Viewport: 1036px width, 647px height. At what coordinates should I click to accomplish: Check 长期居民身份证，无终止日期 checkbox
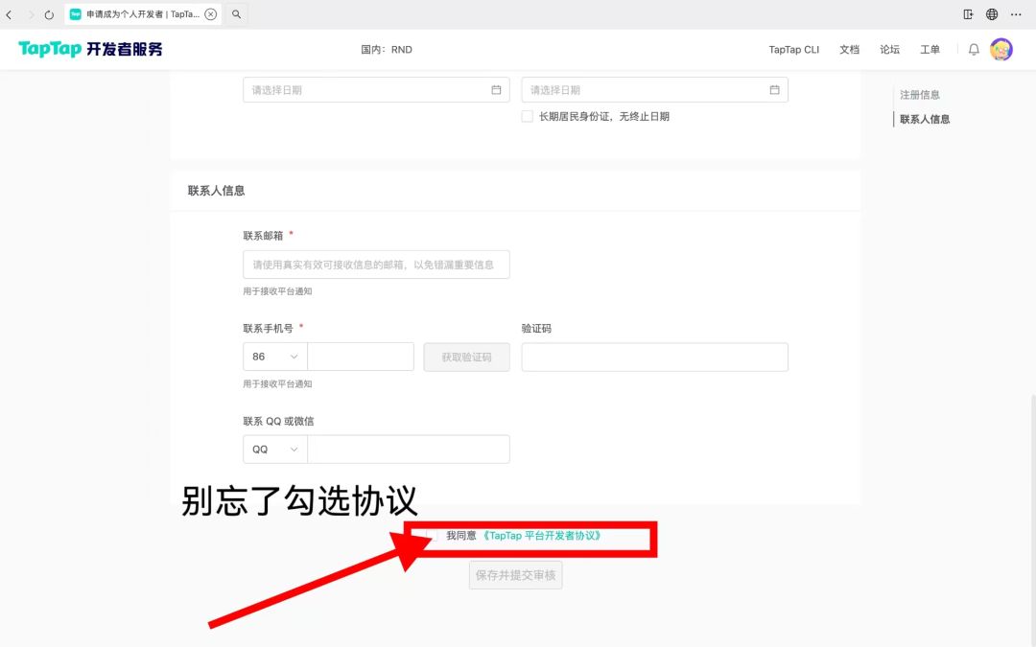point(528,116)
